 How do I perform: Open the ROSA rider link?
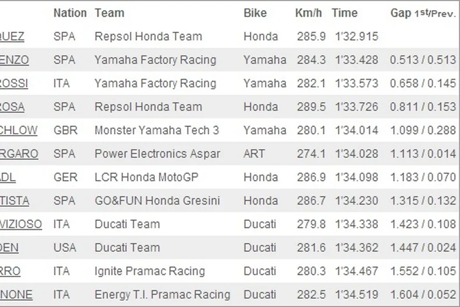[12, 107]
